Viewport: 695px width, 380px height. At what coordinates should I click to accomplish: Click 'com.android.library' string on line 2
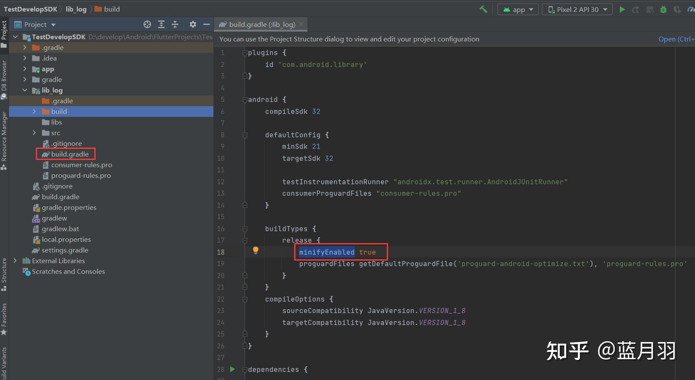(322, 64)
